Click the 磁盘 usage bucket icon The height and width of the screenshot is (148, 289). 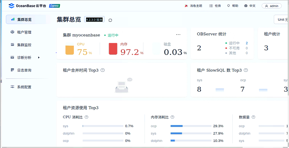click(x=157, y=49)
